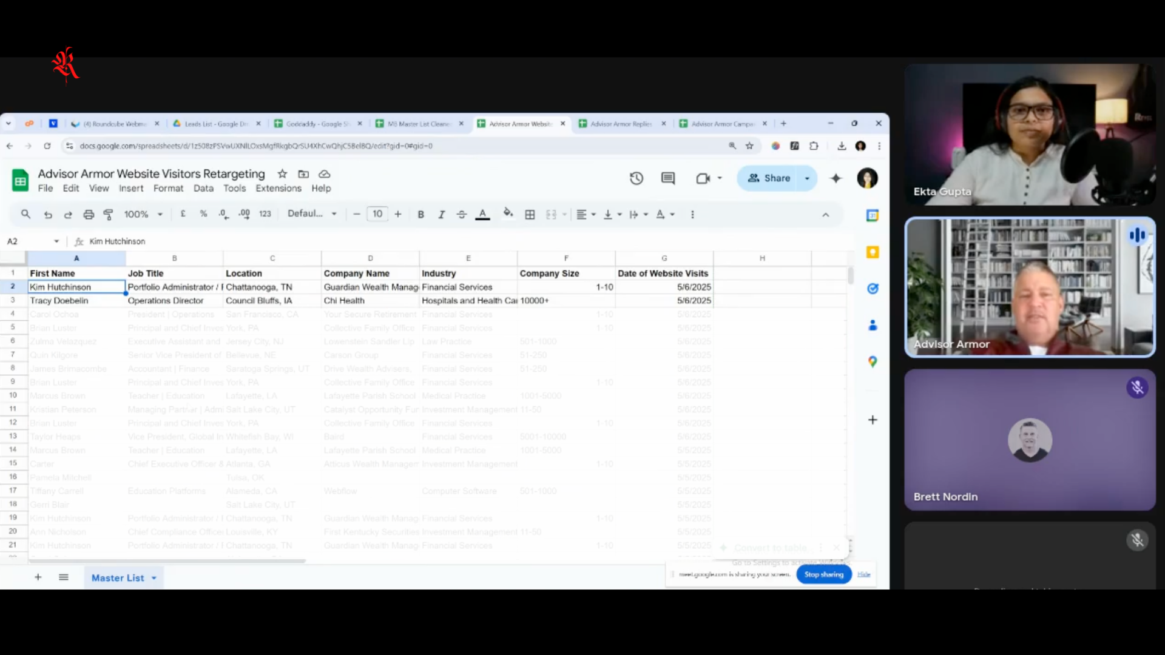Select cell containing Tracy Doebelin
The height and width of the screenshot is (655, 1165).
click(76, 301)
